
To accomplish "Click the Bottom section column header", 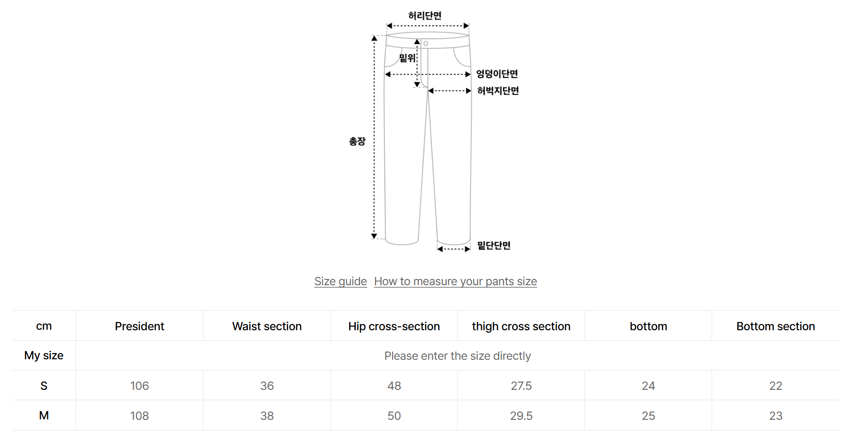I will (x=776, y=326).
